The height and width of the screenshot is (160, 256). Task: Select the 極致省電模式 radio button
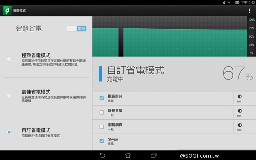[x=9, y=59]
